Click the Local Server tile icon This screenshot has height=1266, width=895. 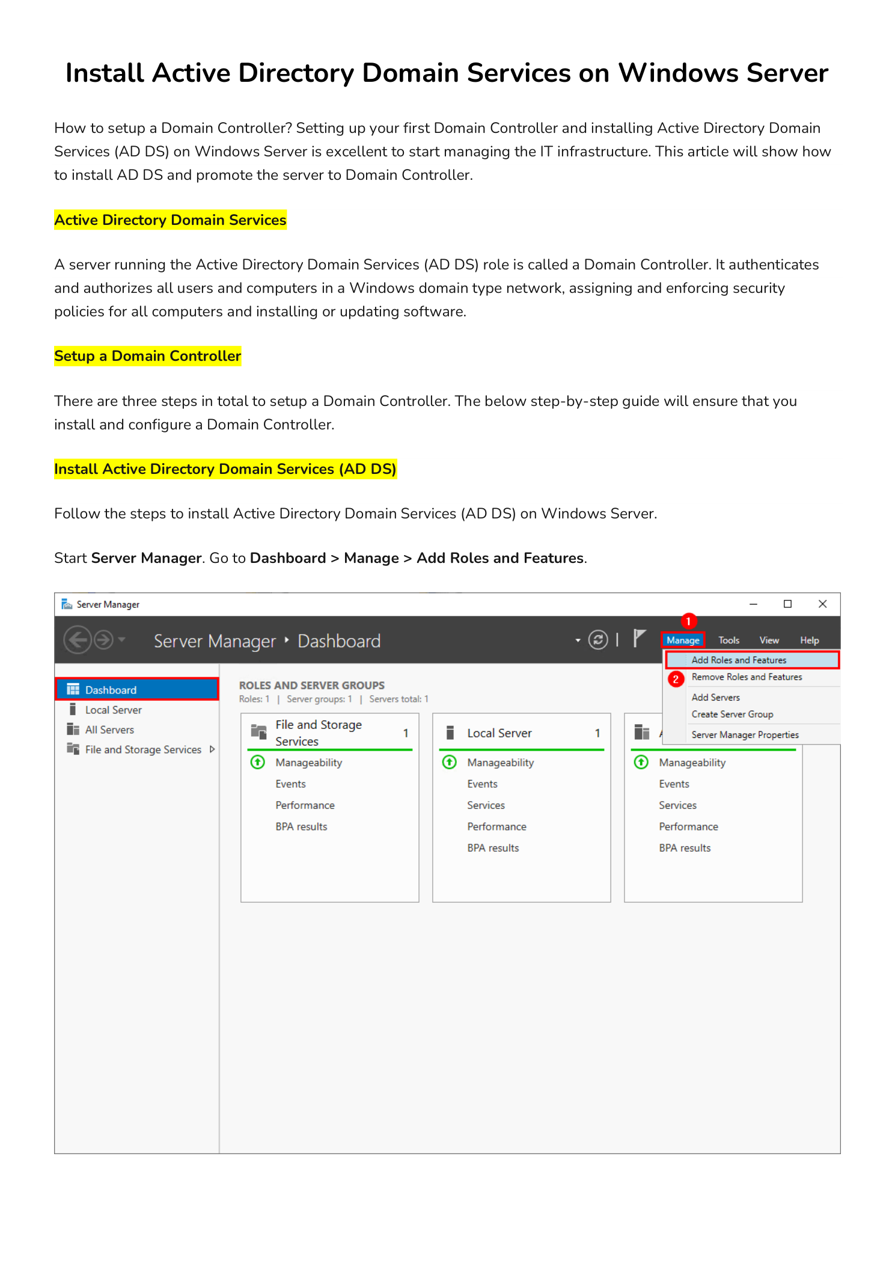[450, 733]
